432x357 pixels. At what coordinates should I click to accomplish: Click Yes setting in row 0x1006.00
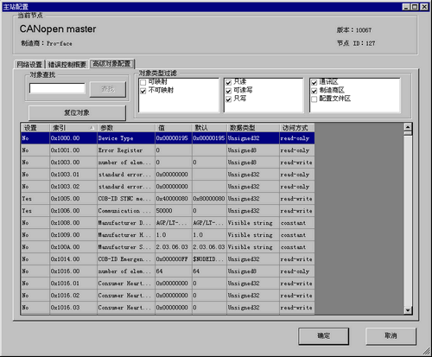point(35,211)
